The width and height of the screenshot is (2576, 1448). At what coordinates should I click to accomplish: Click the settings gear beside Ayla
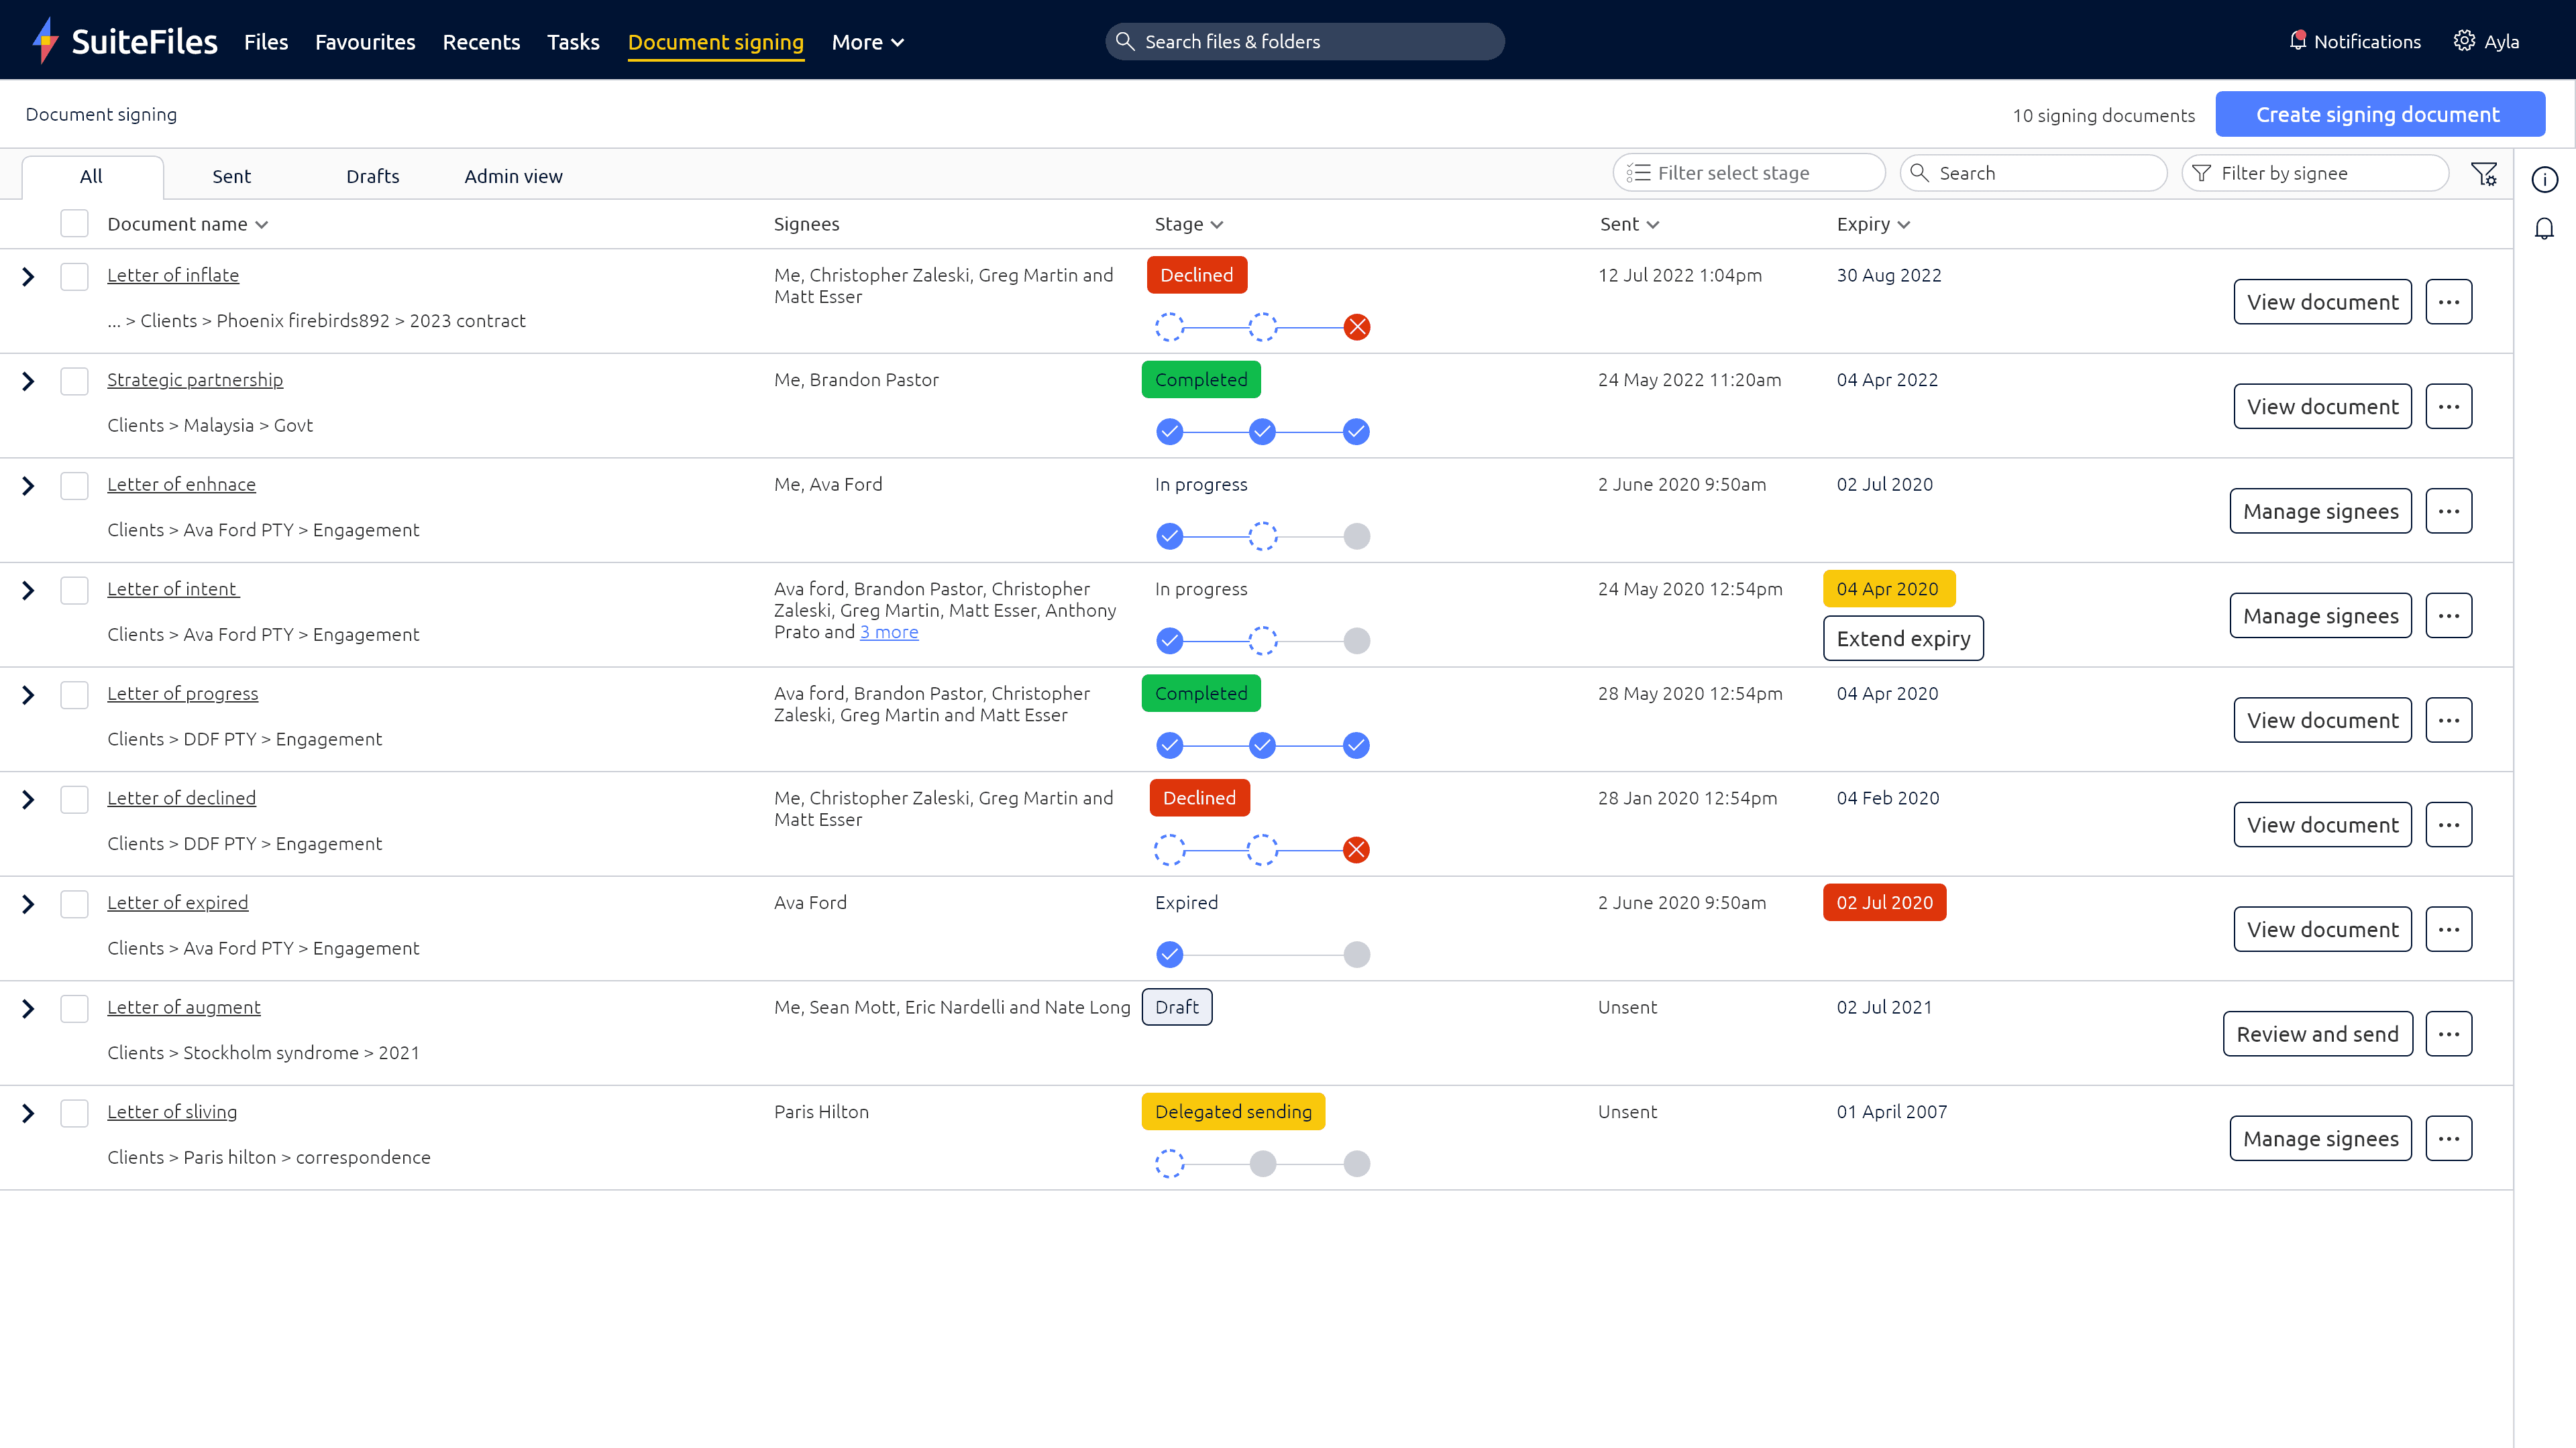tap(2464, 41)
